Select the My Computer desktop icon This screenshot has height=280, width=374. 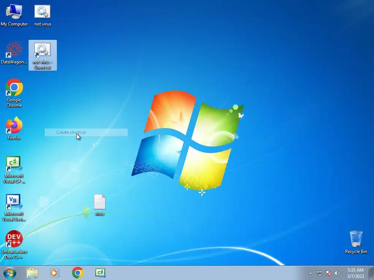coord(14,15)
